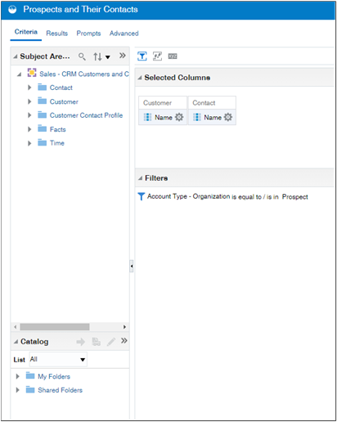Click the Account Type - Organization filter text
Viewport: 337px width, 422px height.
pos(188,196)
